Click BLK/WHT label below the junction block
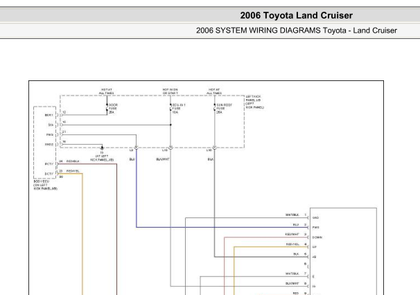 tap(163, 159)
